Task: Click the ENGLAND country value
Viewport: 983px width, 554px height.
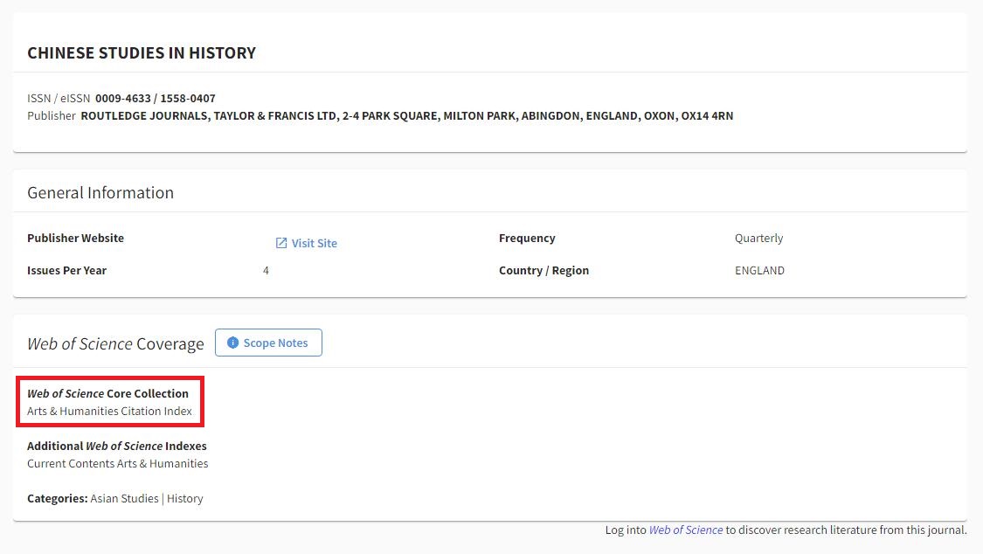Action: [759, 270]
